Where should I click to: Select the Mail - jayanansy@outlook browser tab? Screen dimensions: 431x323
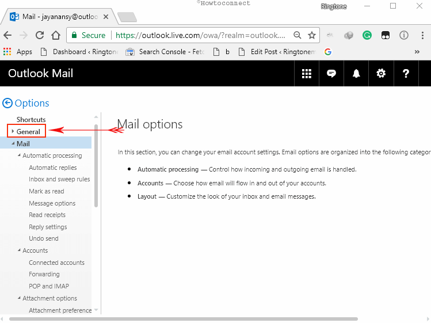click(x=59, y=17)
